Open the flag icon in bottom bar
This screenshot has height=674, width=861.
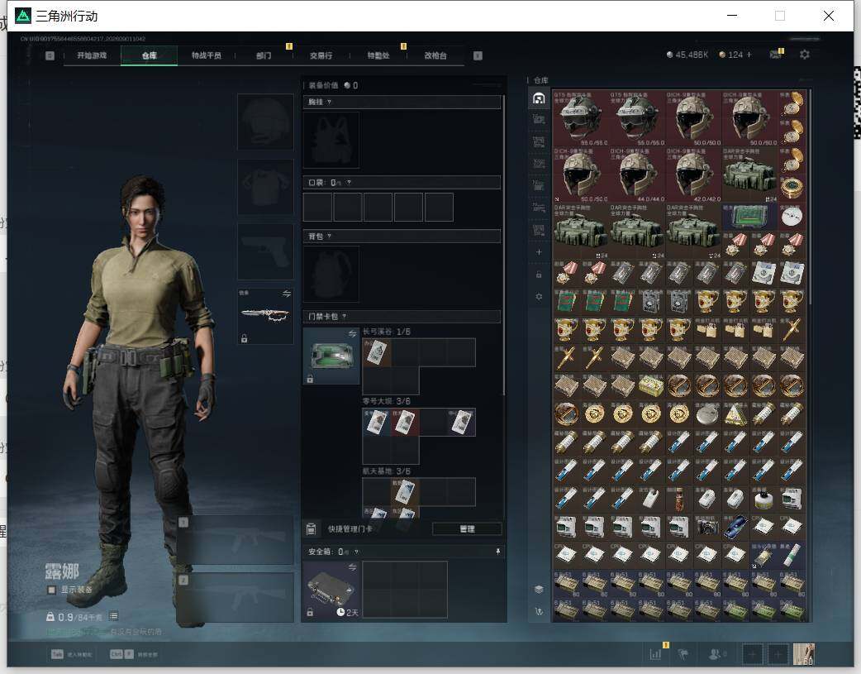(683, 654)
